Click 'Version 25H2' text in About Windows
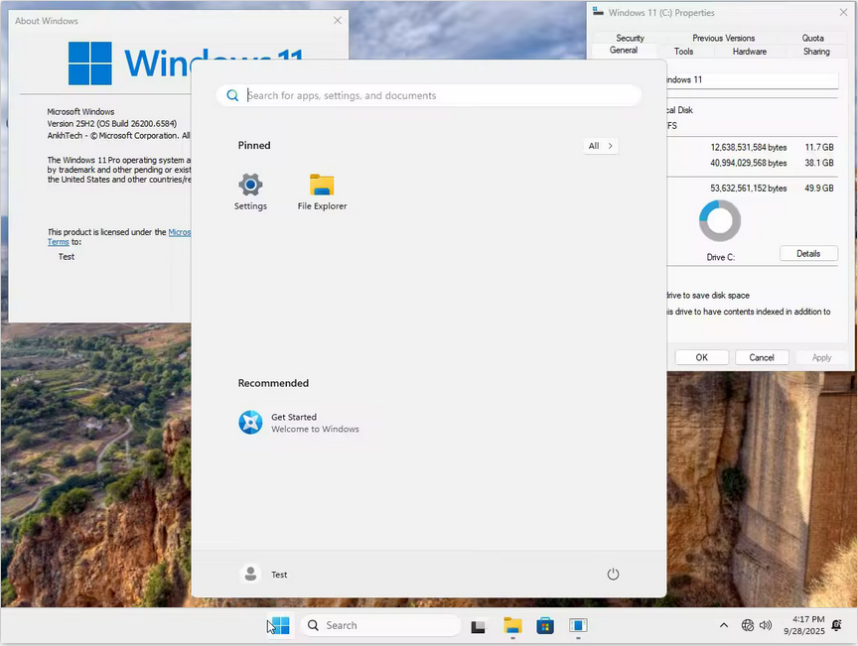858x646 pixels. click(x=71, y=124)
